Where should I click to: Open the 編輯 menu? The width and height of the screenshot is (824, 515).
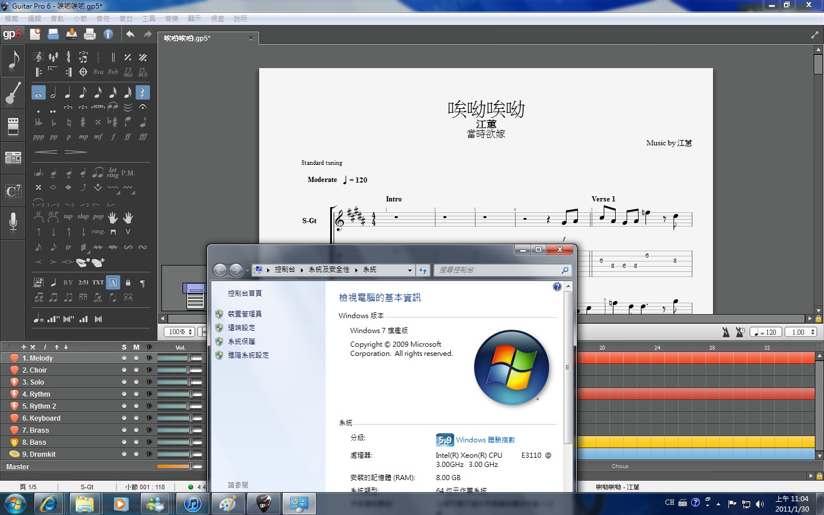(34, 19)
